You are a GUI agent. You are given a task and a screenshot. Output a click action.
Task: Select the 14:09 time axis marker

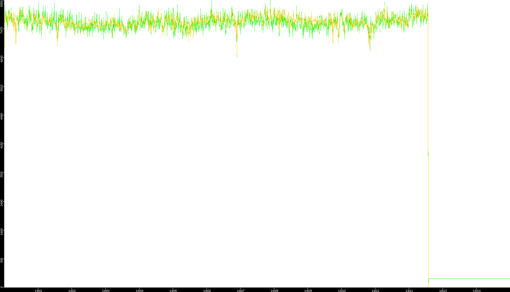(x=308, y=291)
